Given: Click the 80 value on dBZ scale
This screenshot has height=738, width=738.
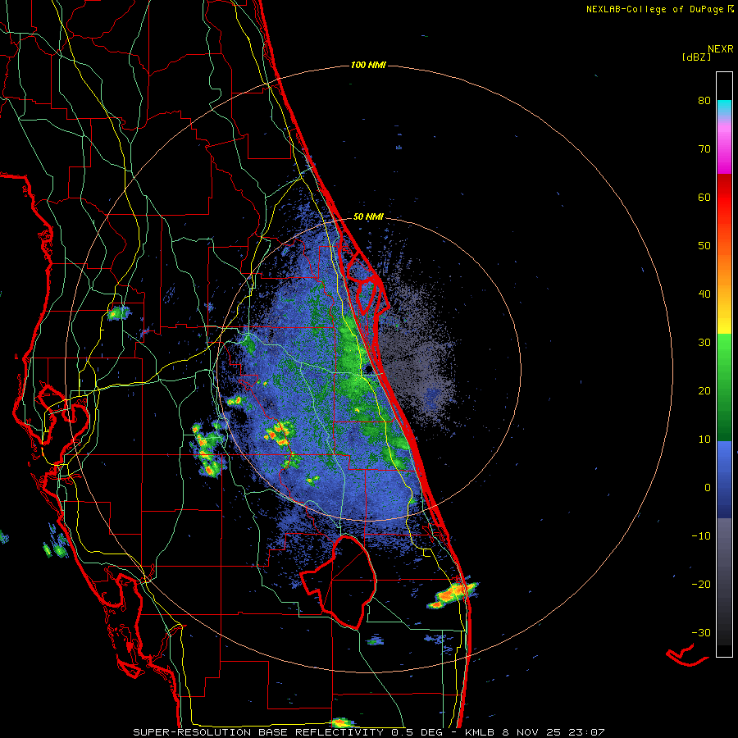Looking at the screenshot, I should pyautogui.click(x=704, y=101).
